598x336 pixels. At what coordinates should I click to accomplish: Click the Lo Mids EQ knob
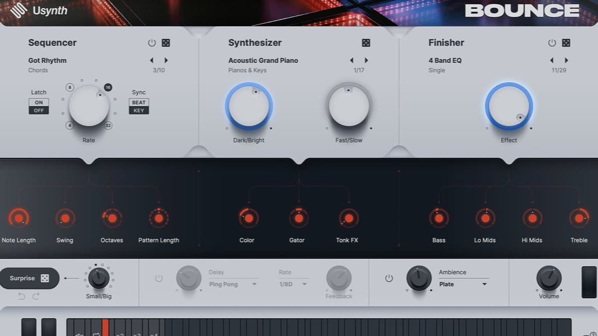pos(485,218)
